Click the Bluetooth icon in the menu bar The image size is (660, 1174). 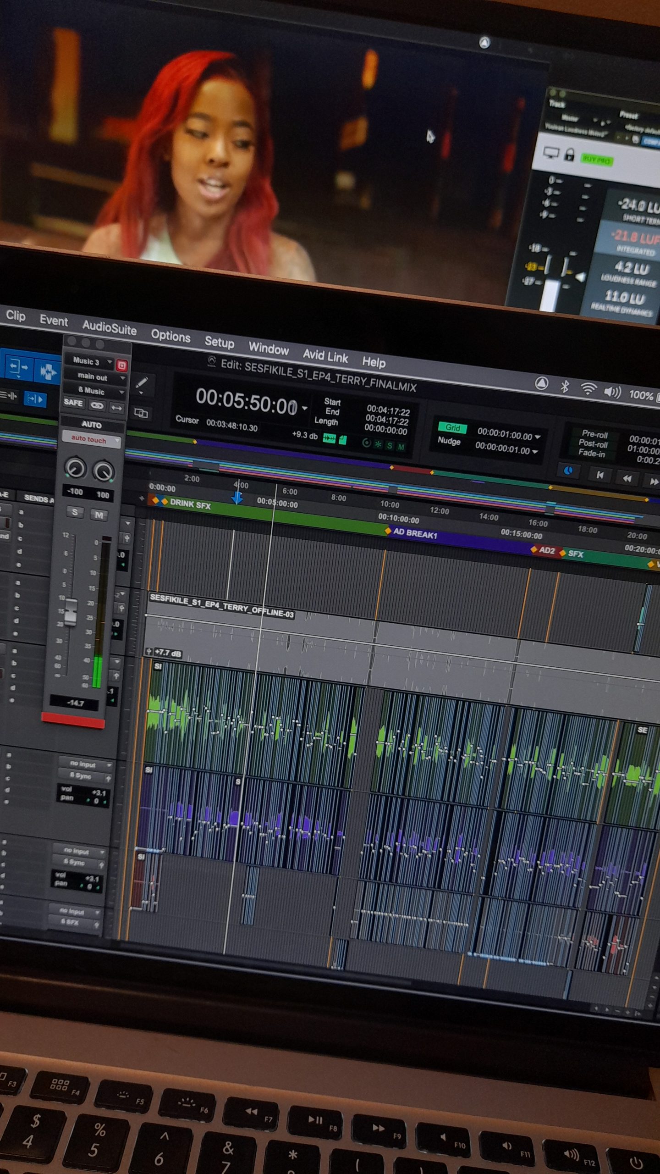coord(565,387)
